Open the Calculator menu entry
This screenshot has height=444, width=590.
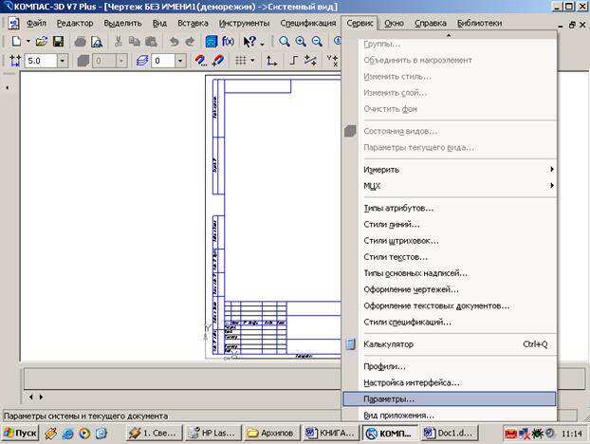coord(389,343)
